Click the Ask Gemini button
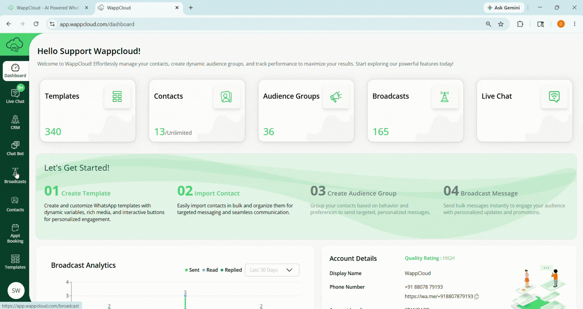This screenshot has height=309, width=583. pyautogui.click(x=504, y=8)
